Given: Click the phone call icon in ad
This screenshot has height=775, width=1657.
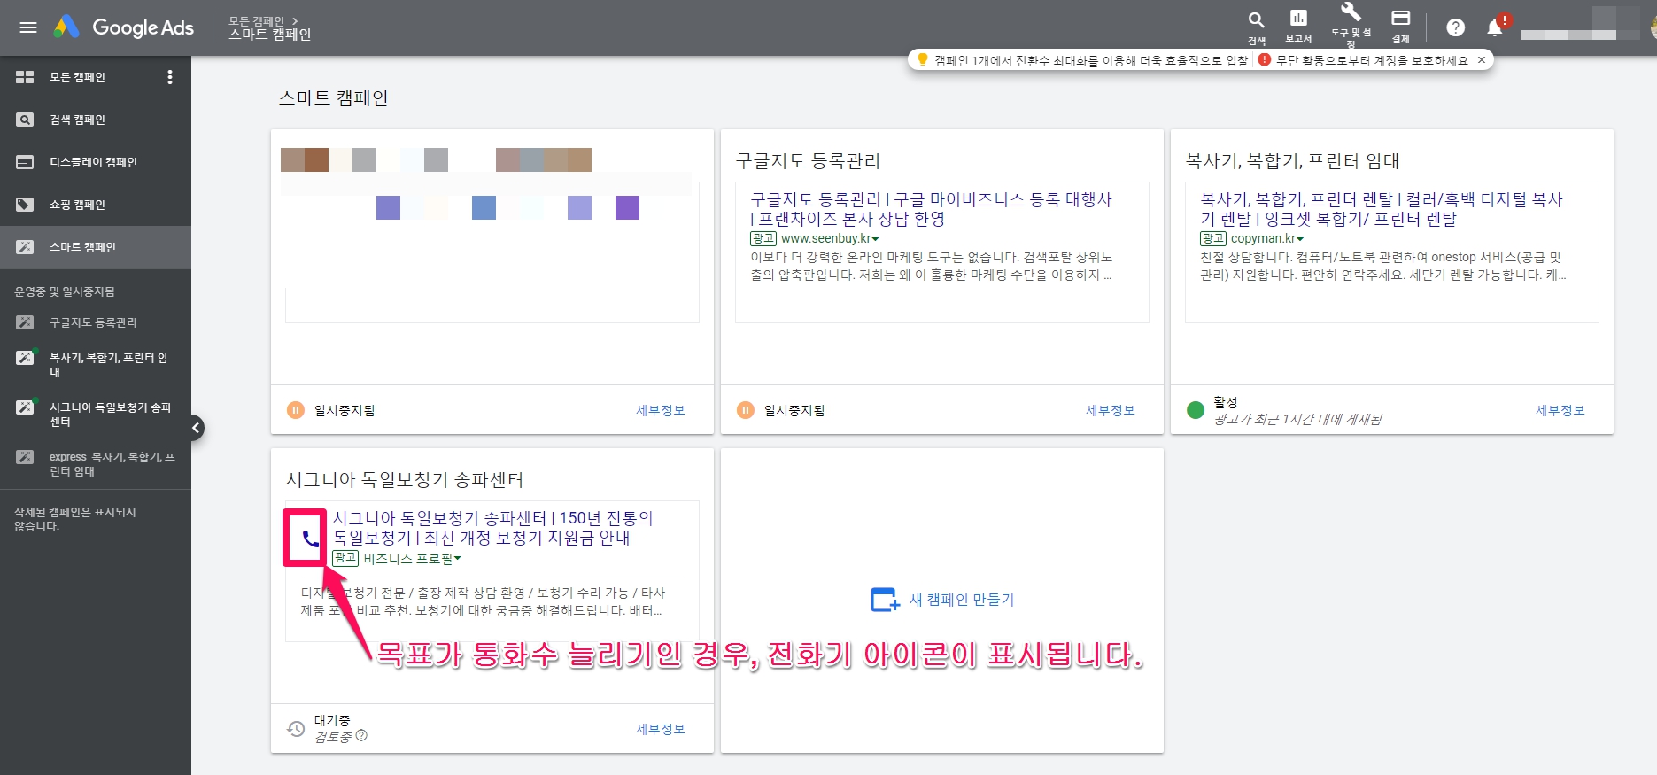Looking at the screenshot, I should coord(310,538).
